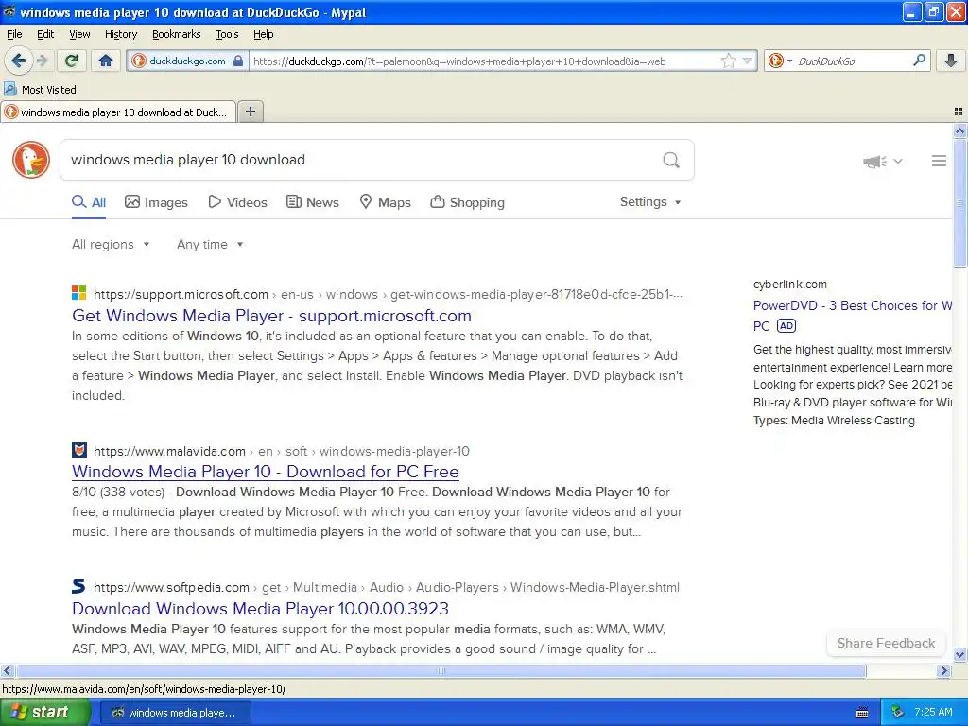968x726 pixels.
Task: Open the hamburger menu on DuckDuckGo
Action: pyautogui.click(x=939, y=161)
